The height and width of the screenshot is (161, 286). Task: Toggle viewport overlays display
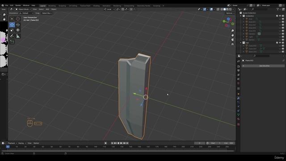coord(211,9)
